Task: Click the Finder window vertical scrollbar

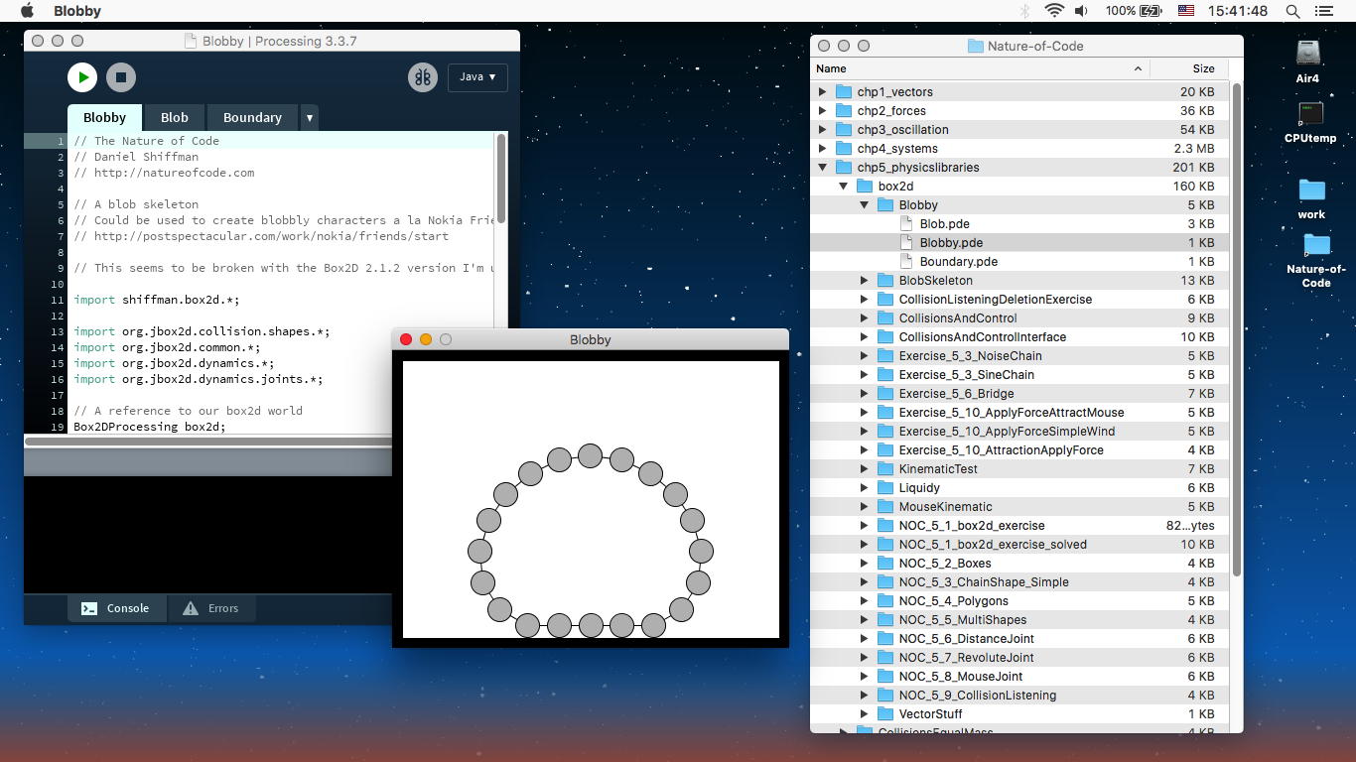Action: point(1236,327)
